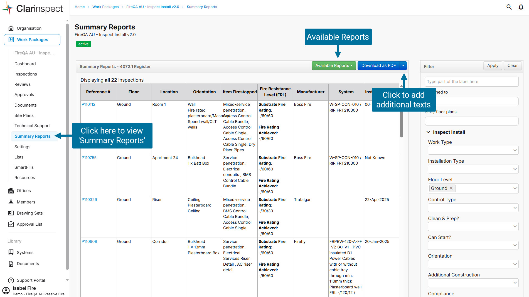
Task: Open Lists in the sidebar
Action: [19, 157]
